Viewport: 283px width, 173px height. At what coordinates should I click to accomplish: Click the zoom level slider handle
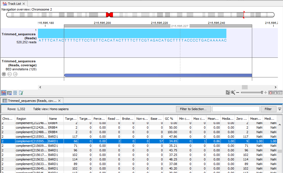(x=262, y=92)
